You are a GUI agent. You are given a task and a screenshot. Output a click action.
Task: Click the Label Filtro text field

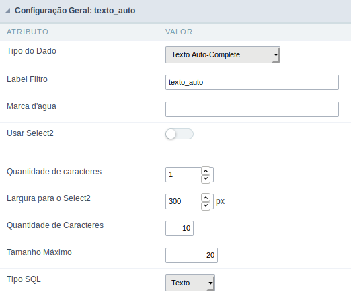[252, 82]
